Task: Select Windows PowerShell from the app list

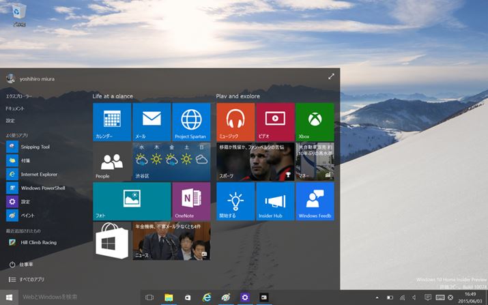Action: click(x=42, y=188)
